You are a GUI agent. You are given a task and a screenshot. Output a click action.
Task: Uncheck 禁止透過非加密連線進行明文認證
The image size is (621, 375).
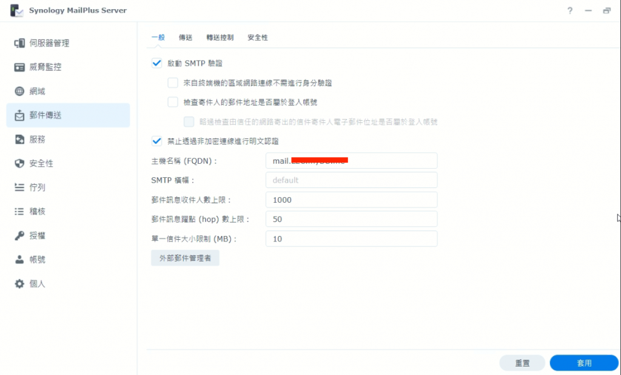(x=157, y=141)
